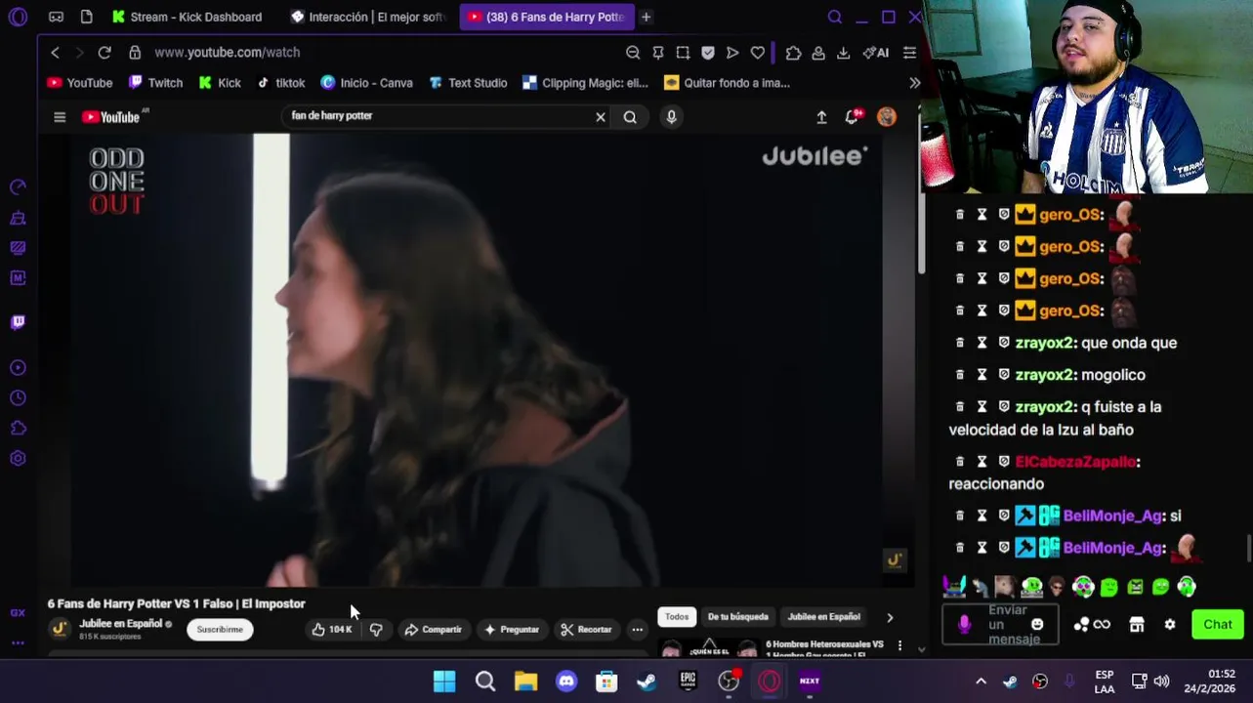Open Inicio - Canva bookmark
The image size is (1253, 703).
tap(367, 83)
